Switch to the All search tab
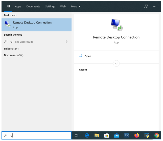 coord(8,6)
